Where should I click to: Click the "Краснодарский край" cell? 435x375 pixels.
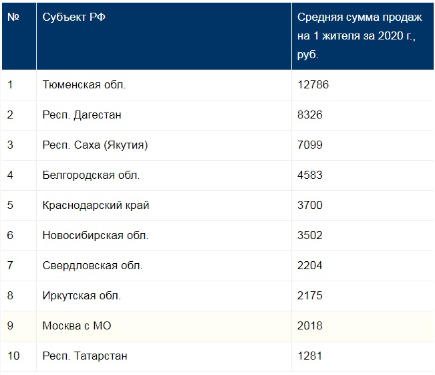click(x=96, y=206)
